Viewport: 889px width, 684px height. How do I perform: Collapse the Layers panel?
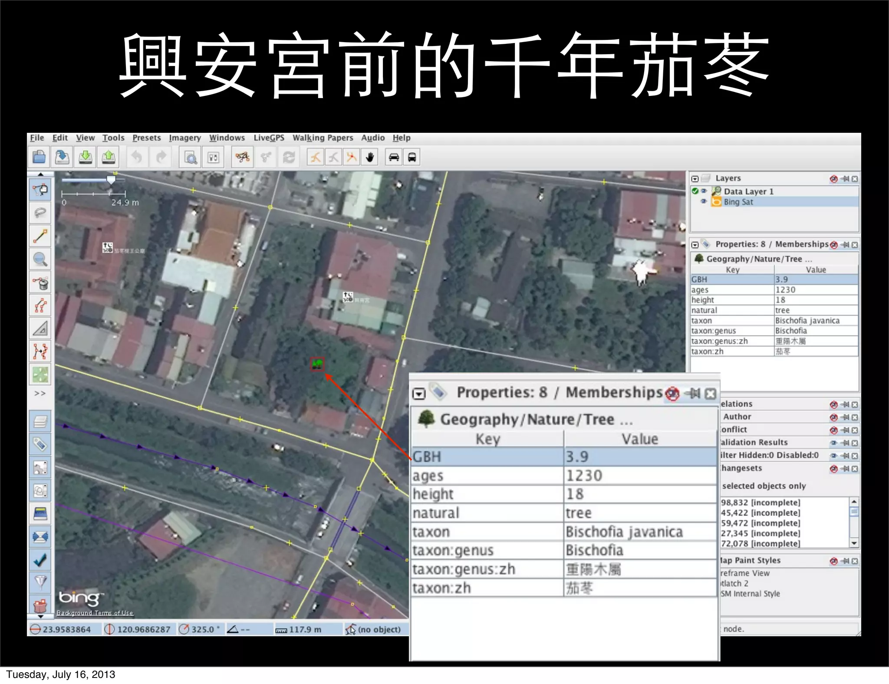(x=695, y=179)
